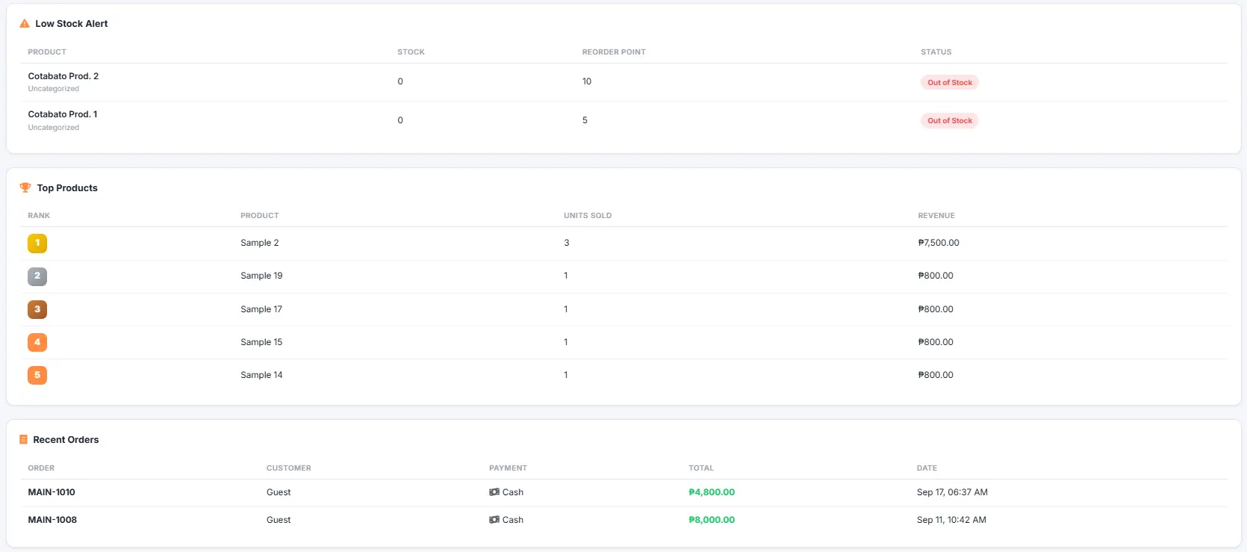Click Out of Stock badge for Cotabato Prod. 2
The height and width of the screenshot is (552, 1247).
950,82
